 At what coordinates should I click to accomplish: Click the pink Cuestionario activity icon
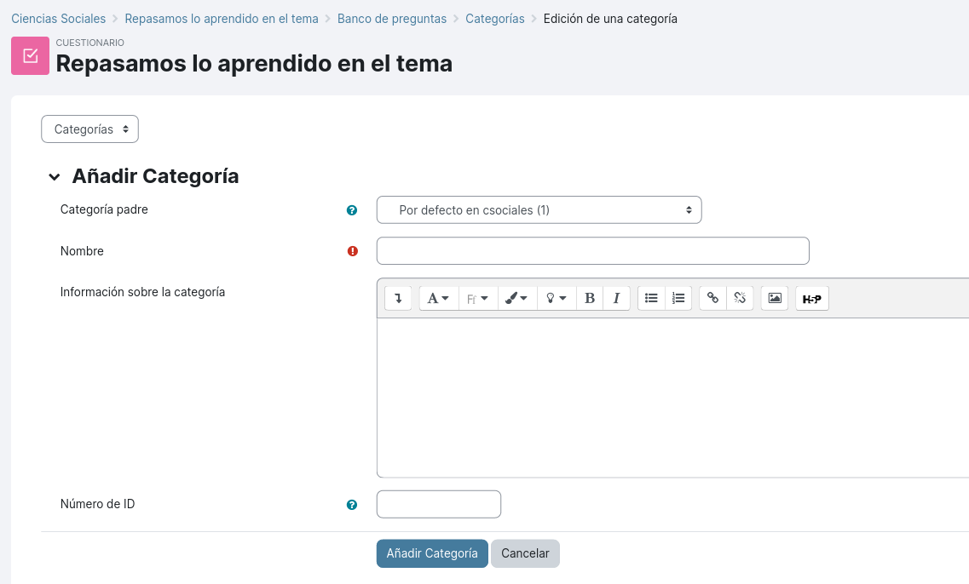click(31, 55)
